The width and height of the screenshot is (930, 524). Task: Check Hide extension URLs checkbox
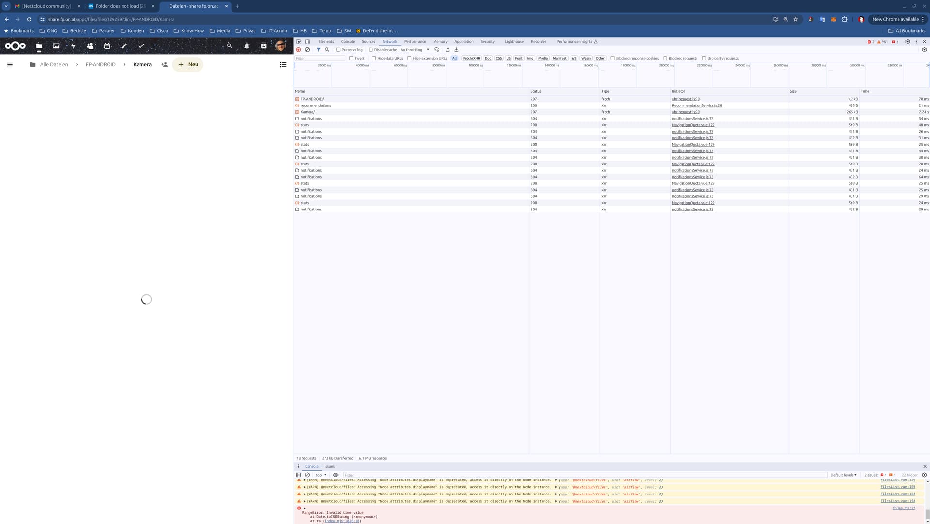(409, 58)
